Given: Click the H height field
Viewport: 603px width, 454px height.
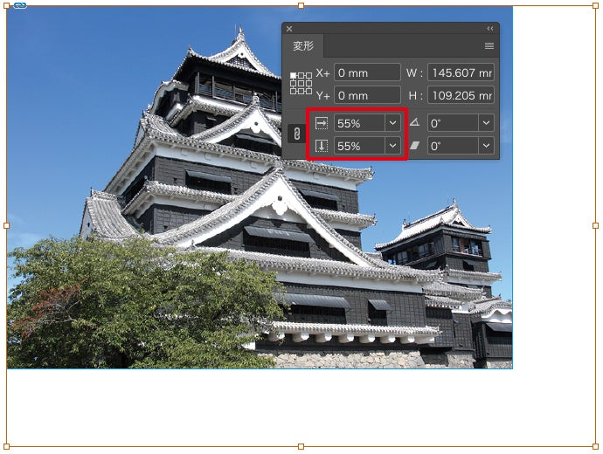Looking at the screenshot, I should [461, 95].
